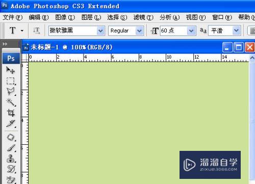
Task: Open the 帮助 menu
Action: pos(246,17)
